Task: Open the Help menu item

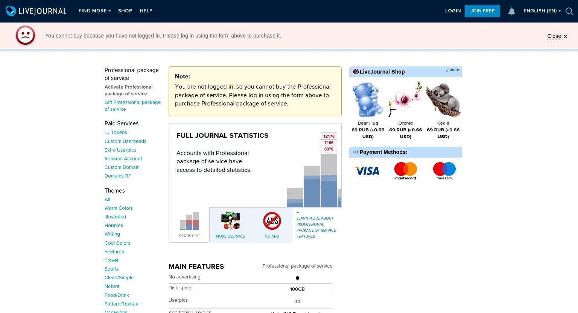Action: pyautogui.click(x=146, y=11)
